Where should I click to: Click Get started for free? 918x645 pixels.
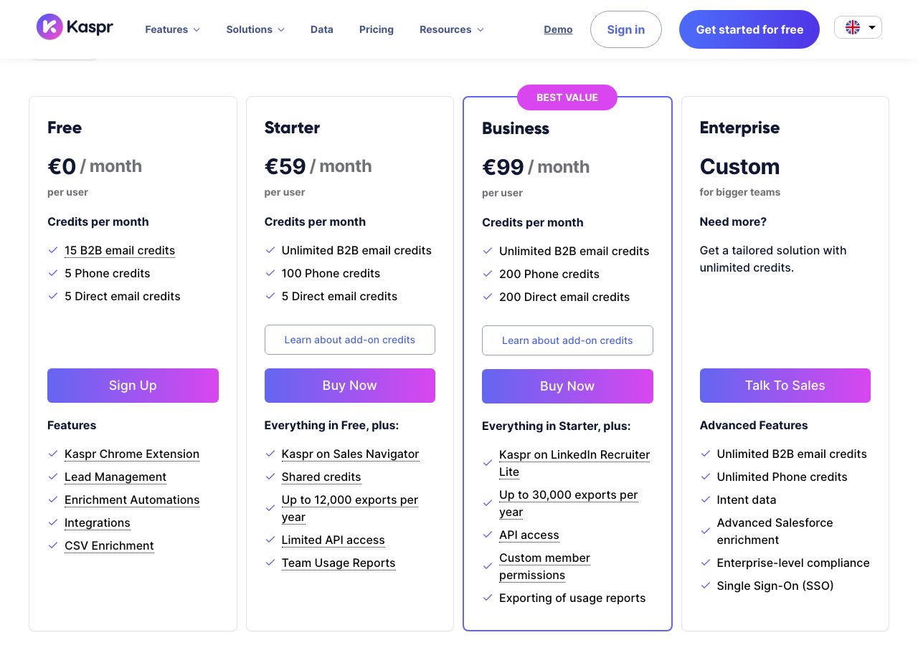click(749, 29)
